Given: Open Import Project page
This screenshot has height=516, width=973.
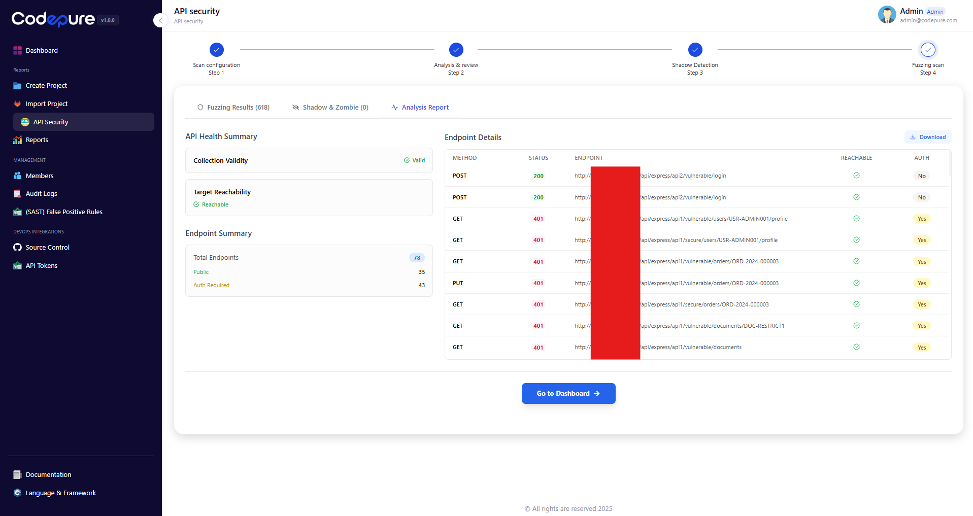Looking at the screenshot, I should point(47,104).
